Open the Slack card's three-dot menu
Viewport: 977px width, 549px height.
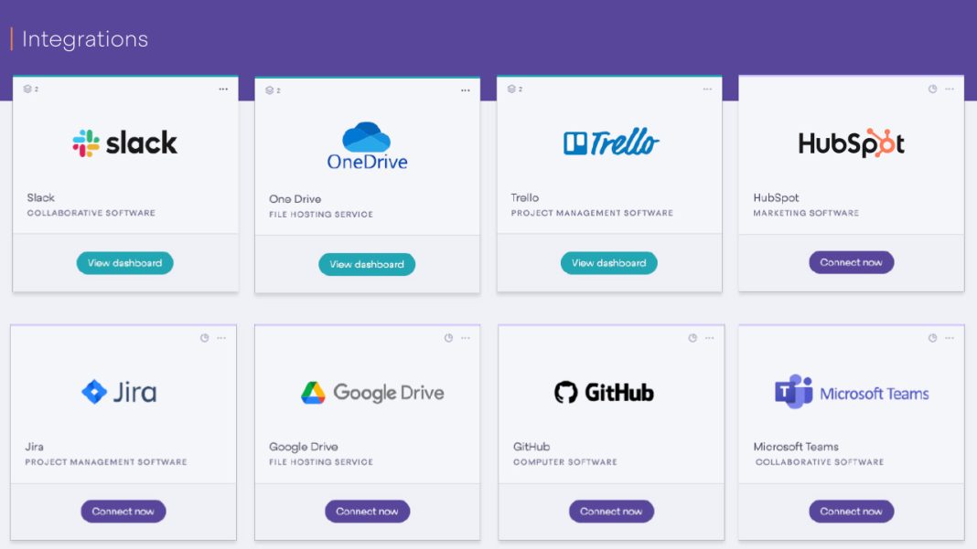[223, 89]
